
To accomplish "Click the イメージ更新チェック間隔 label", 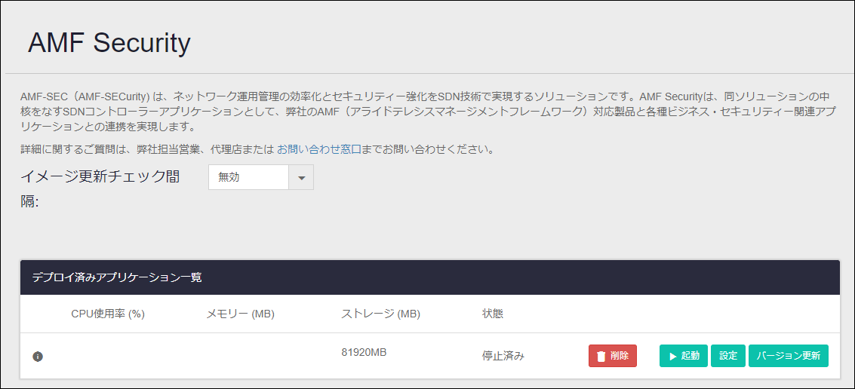I will pos(100,189).
